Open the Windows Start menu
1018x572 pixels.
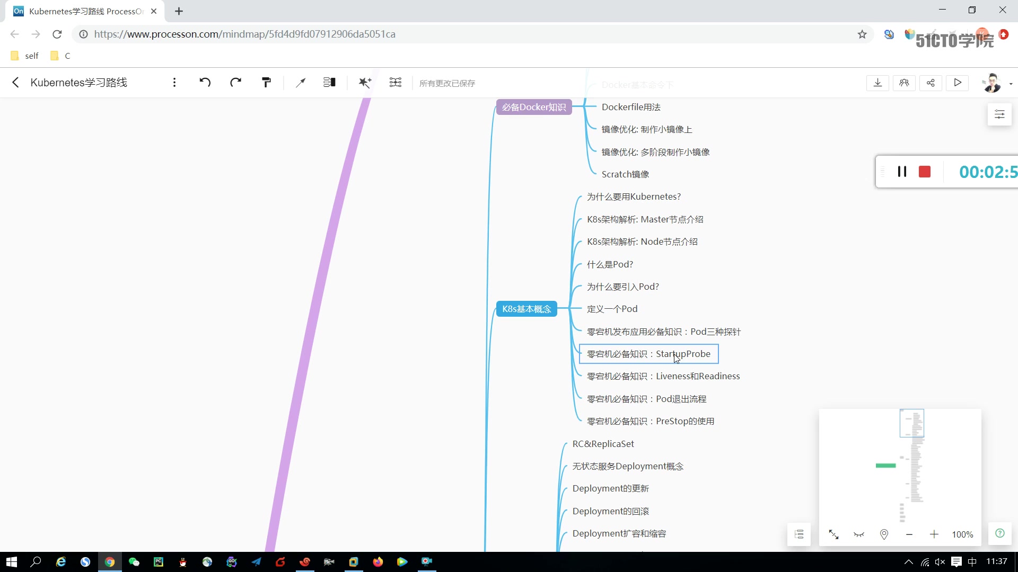(x=12, y=562)
